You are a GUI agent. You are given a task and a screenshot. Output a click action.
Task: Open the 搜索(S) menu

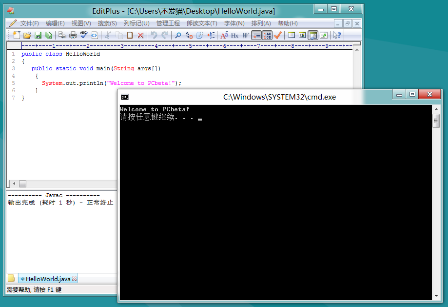click(x=106, y=23)
